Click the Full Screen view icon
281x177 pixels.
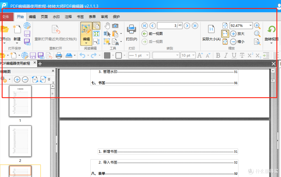(x=97, y=34)
